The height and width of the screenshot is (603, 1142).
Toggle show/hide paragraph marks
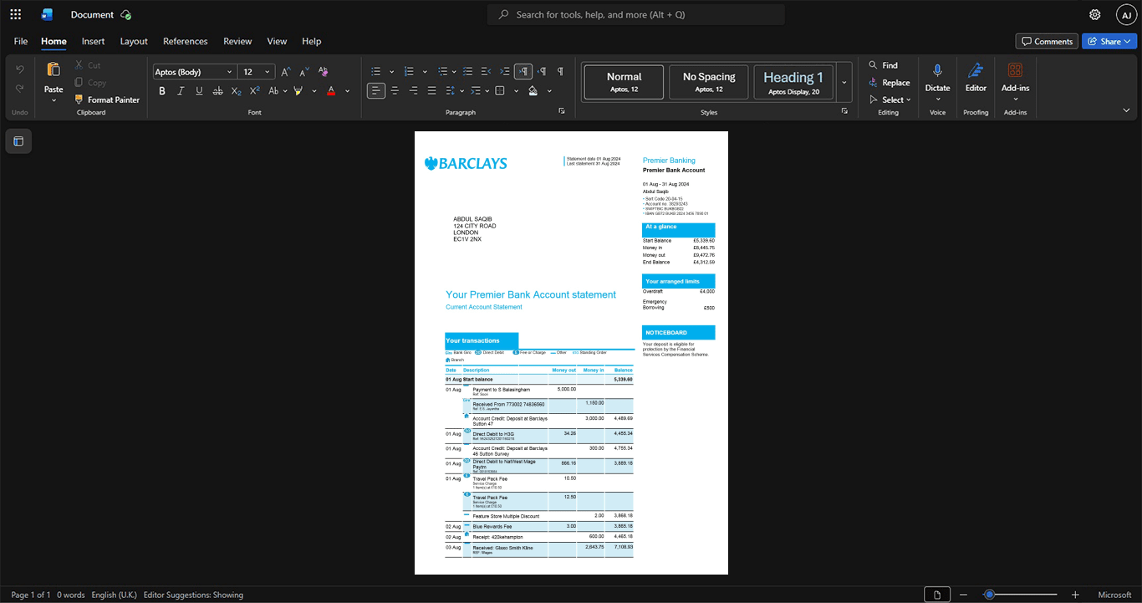tap(560, 71)
